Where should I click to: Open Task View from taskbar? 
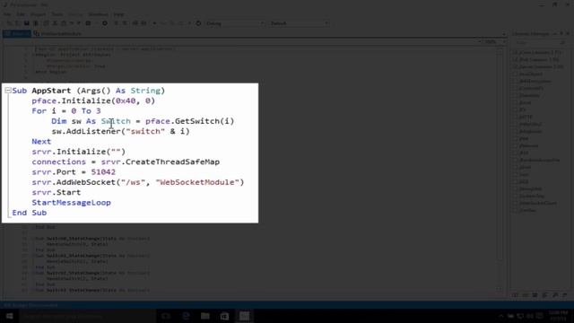point(166,316)
